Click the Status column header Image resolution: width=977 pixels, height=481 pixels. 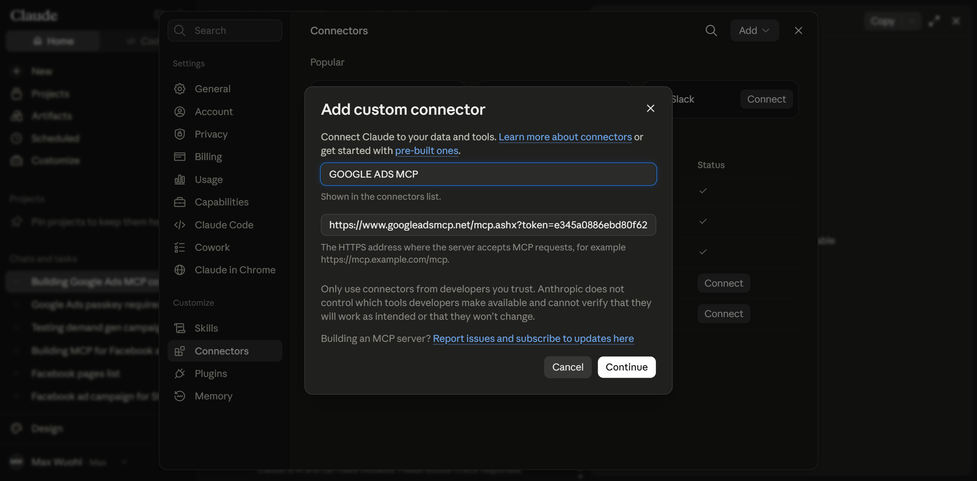coord(711,165)
